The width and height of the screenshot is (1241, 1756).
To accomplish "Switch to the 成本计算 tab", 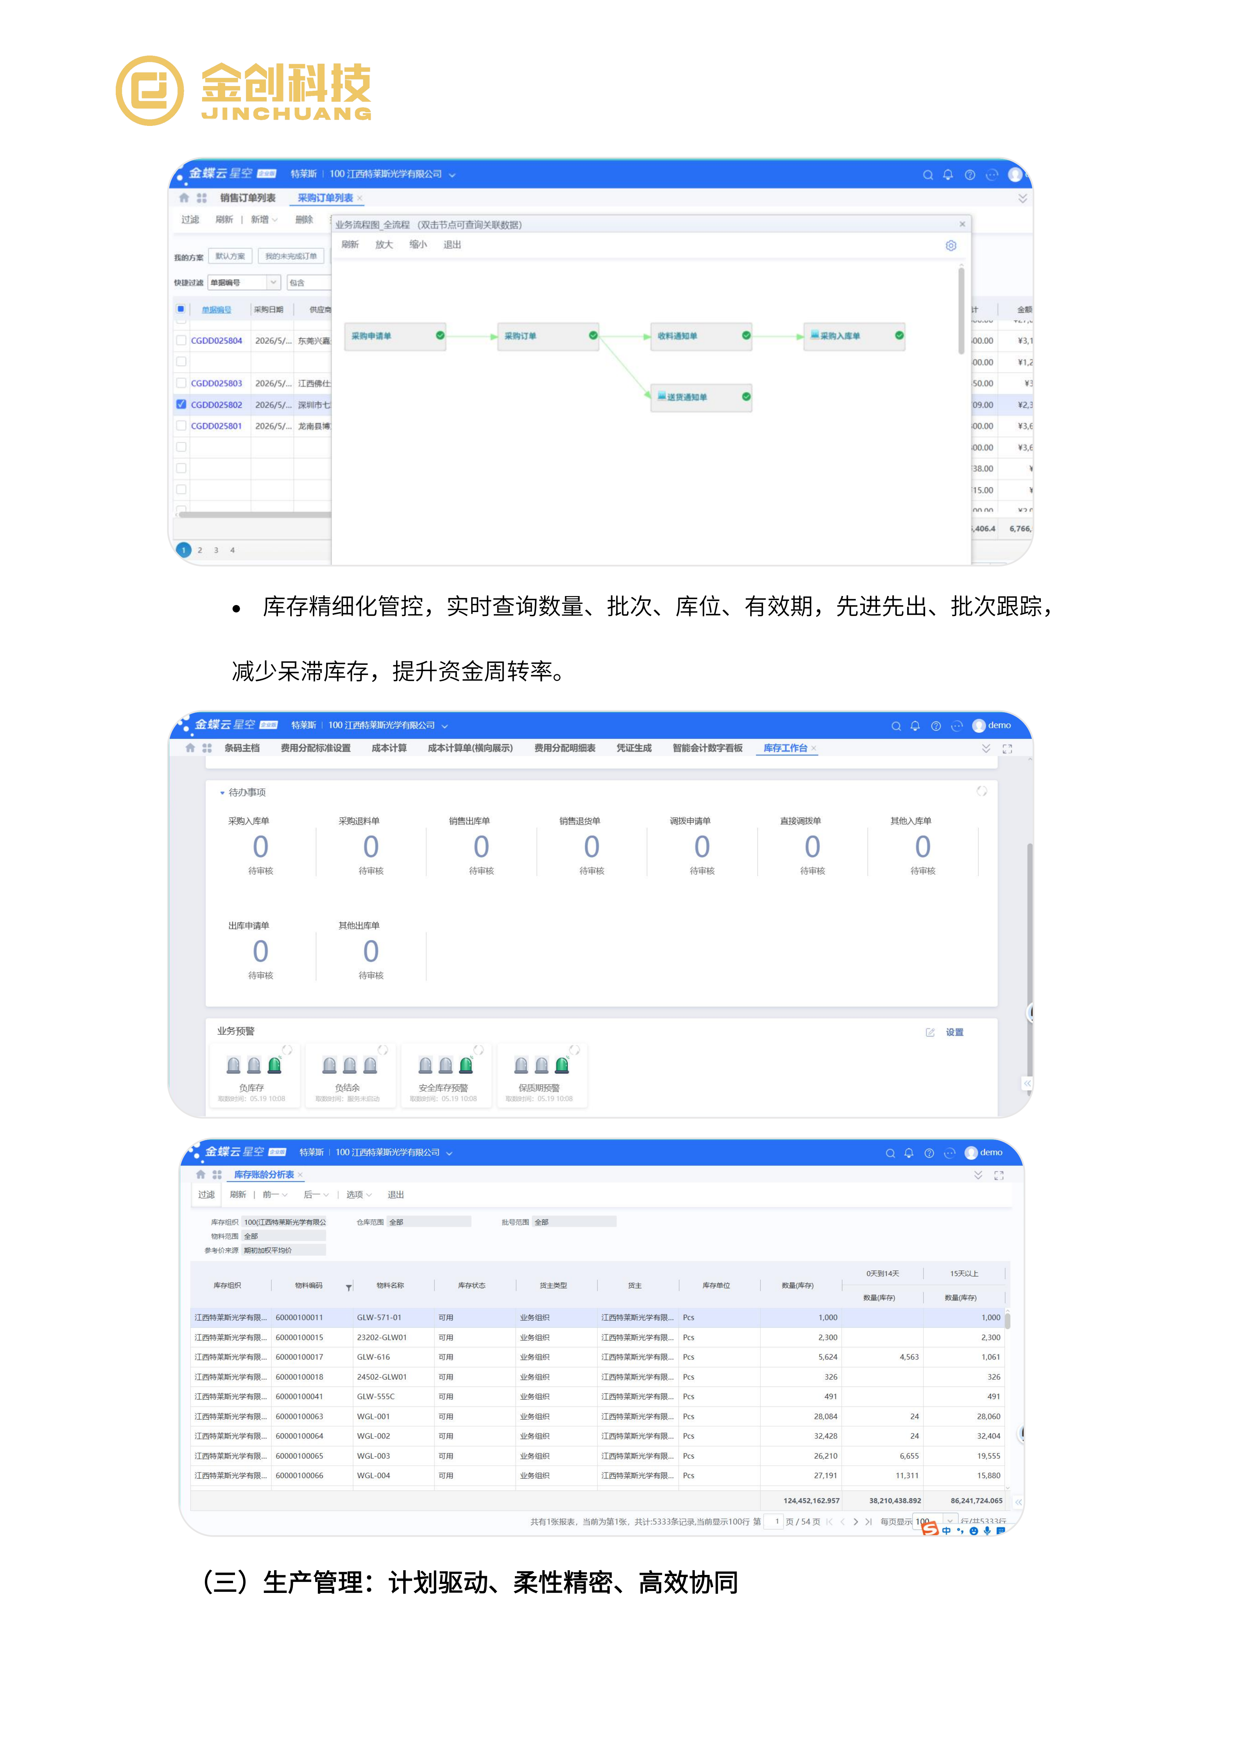I will 389,749.
